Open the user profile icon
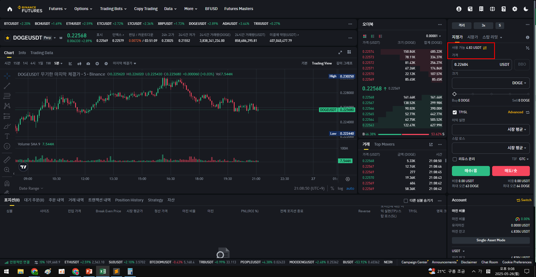 coord(459,9)
